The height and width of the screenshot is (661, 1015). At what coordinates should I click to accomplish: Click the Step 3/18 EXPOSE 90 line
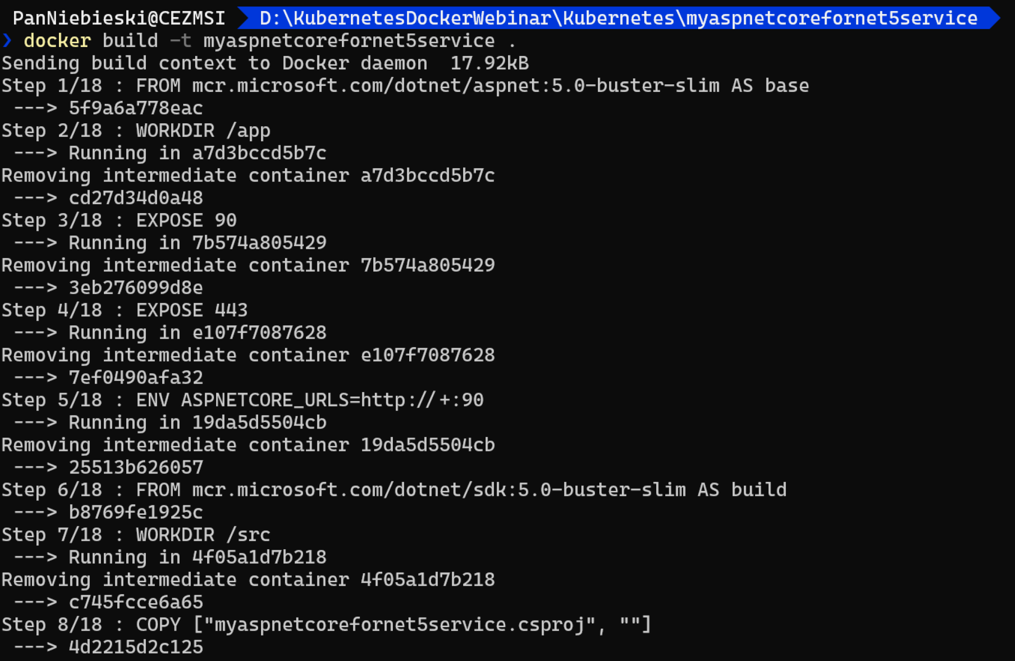point(119,220)
